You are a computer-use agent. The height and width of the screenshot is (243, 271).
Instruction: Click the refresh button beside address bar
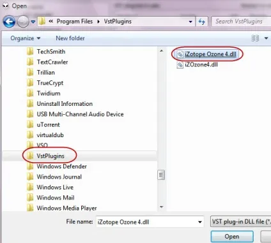(202, 22)
